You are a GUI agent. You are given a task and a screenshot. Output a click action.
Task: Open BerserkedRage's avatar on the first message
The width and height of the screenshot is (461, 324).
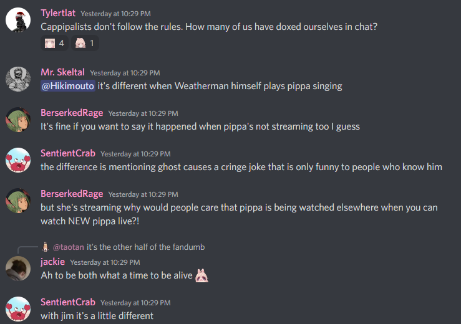(x=18, y=120)
